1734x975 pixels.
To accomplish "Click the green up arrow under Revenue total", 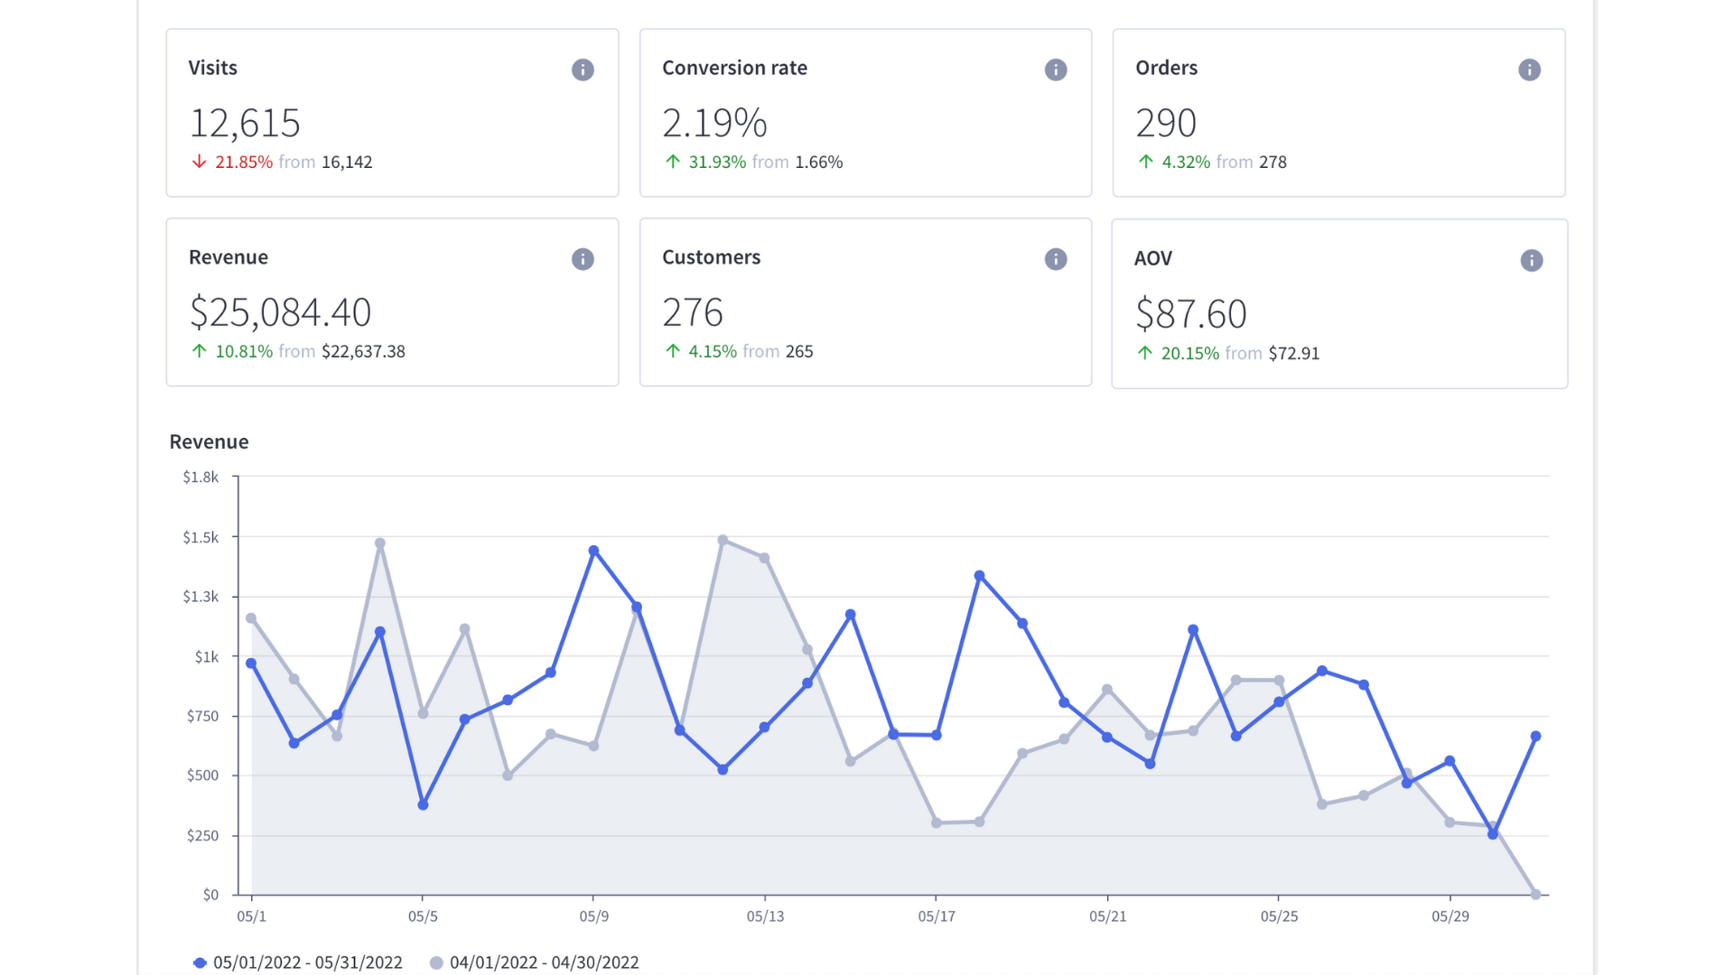I will [x=199, y=351].
